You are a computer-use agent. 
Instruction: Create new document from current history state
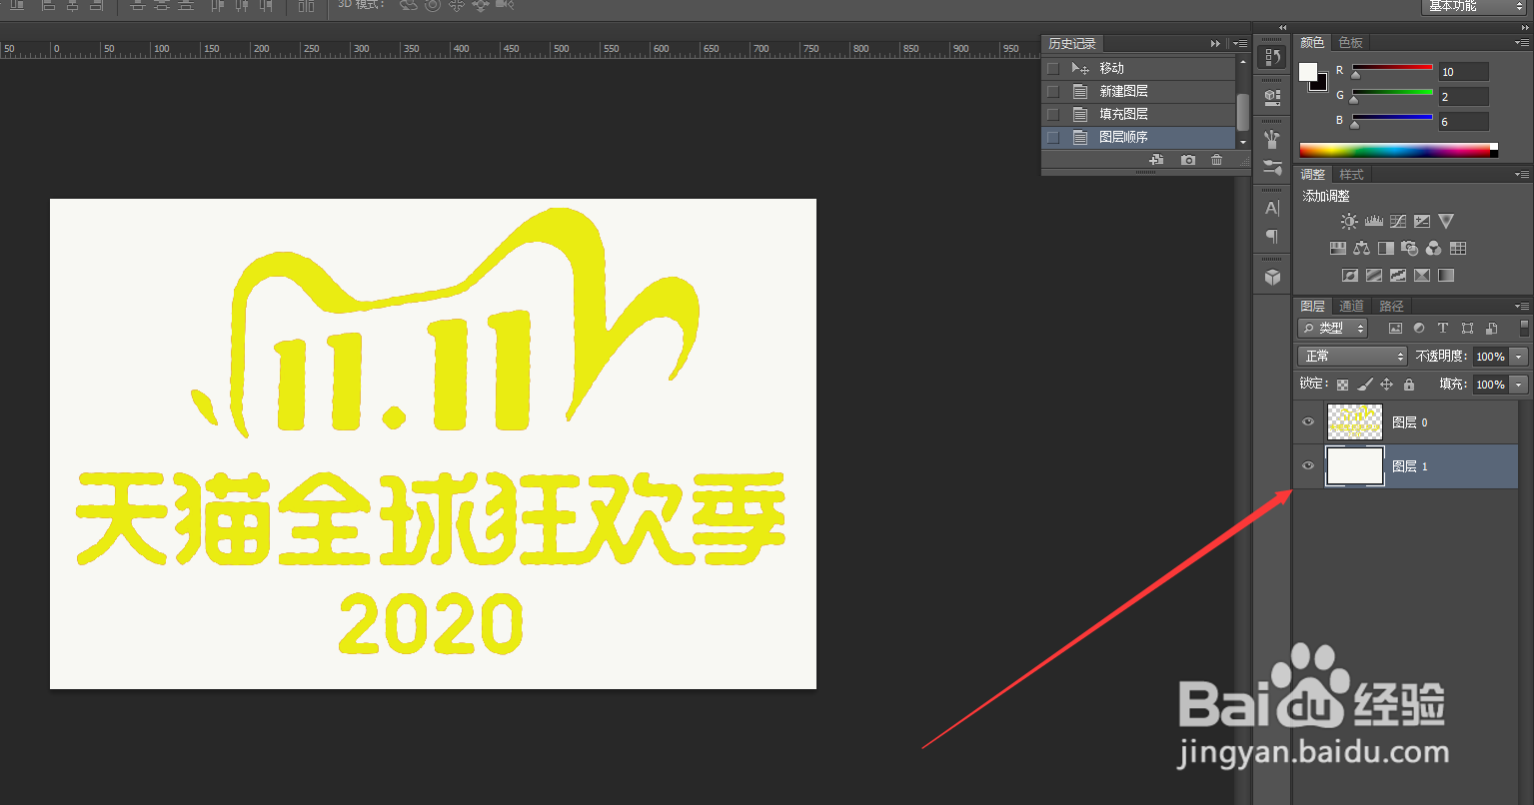coord(1156,160)
